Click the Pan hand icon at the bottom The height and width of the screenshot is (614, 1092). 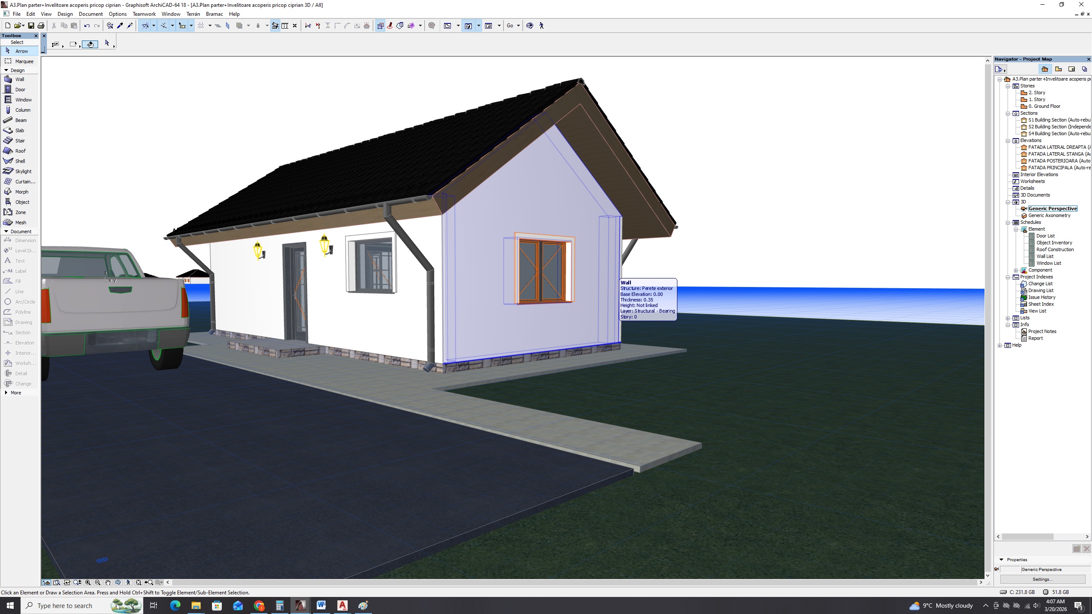108,582
